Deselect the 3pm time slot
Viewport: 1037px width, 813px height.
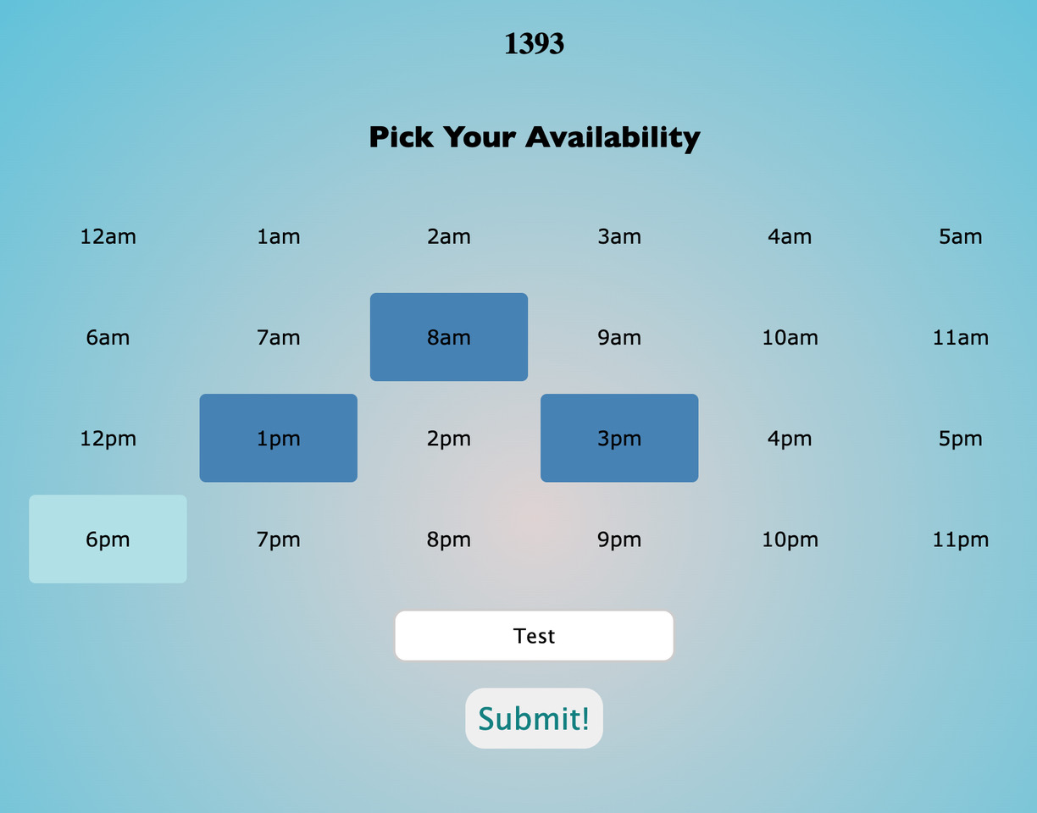click(x=619, y=438)
